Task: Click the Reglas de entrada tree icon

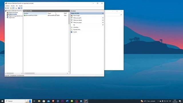Action: [8, 13]
